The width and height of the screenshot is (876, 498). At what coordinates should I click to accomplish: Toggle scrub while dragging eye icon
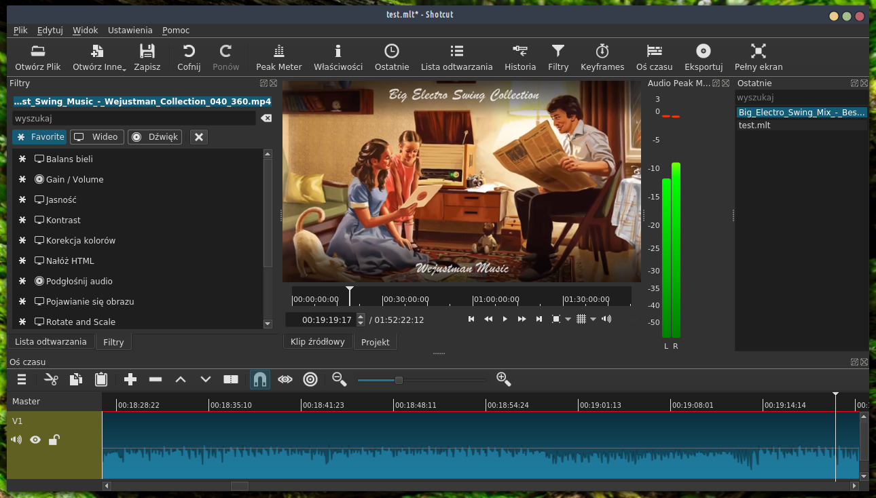coord(285,380)
